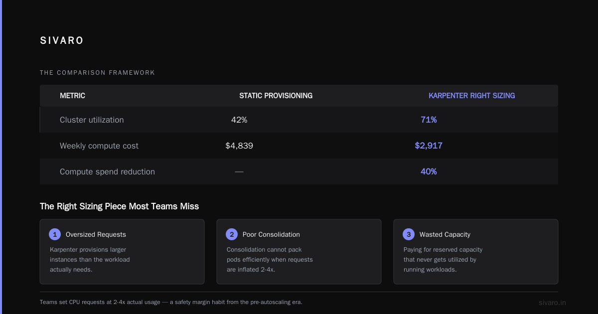The width and height of the screenshot is (598, 314).
Task: Click the 'Compute spend reduction' row label
Action: 107,171
